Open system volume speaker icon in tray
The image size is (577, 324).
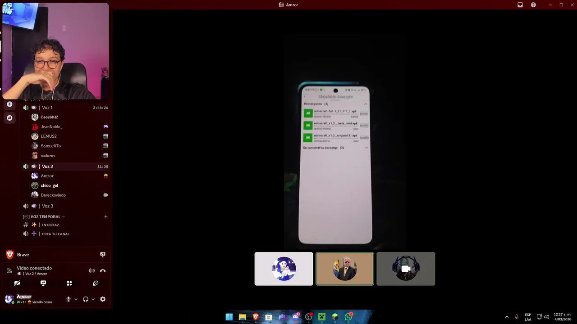click(547, 317)
